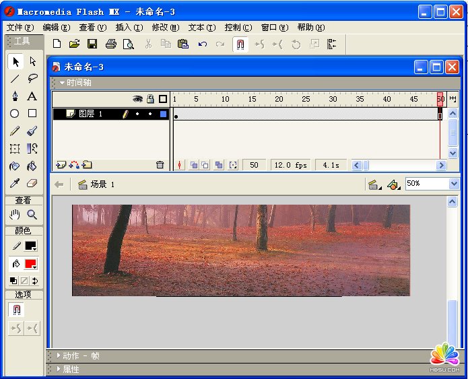Open the red fill color swatch
468x379 pixels.
click(30, 264)
